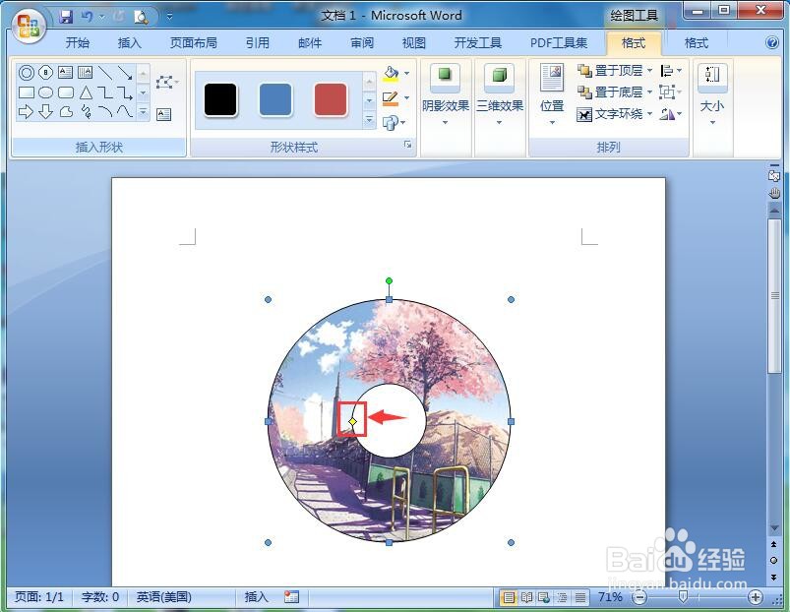Click the rotate objects button

point(671,114)
